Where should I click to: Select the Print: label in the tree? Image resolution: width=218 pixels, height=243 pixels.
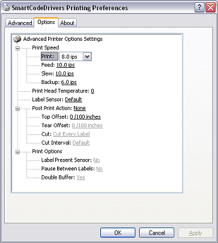click(x=49, y=56)
